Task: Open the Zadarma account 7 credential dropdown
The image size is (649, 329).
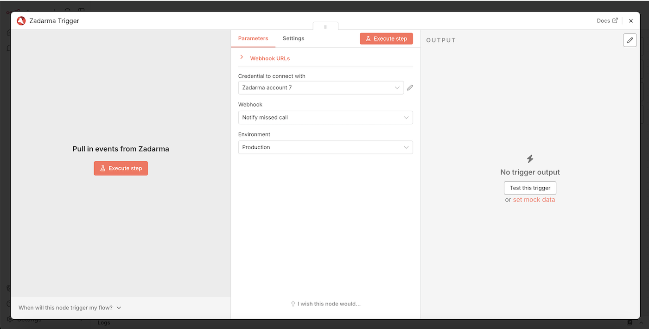Action: [x=321, y=88]
